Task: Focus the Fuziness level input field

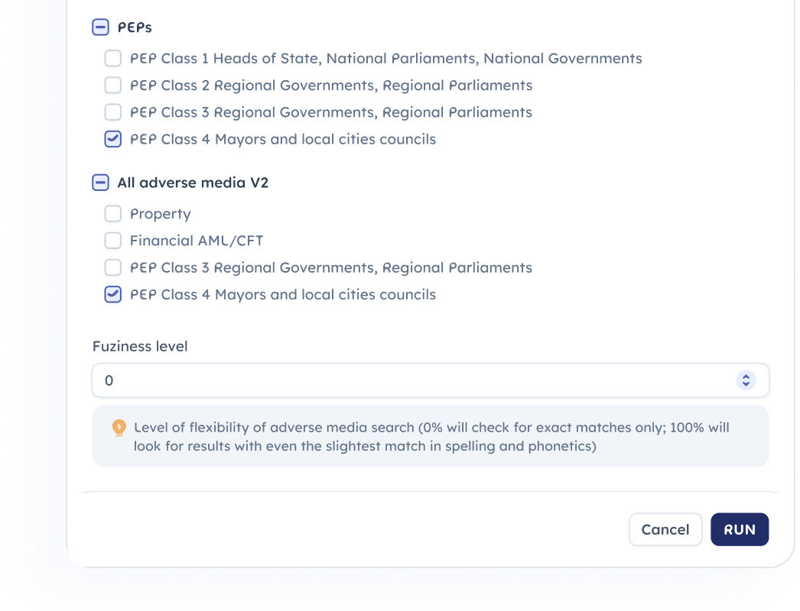Action: click(x=413, y=380)
